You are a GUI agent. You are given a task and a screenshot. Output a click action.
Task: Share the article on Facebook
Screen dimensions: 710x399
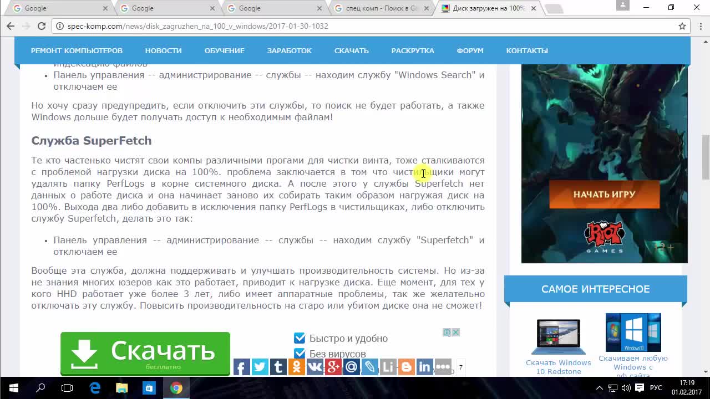tap(241, 367)
